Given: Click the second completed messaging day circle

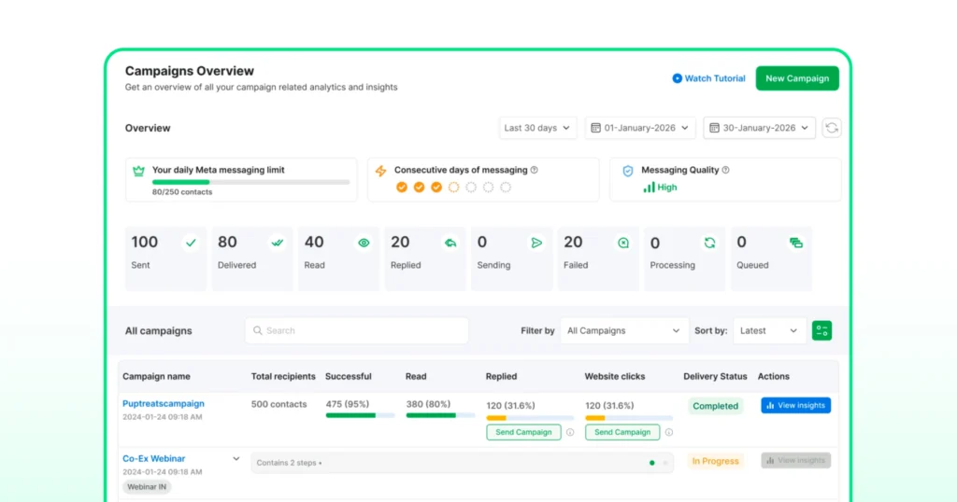Looking at the screenshot, I should 419,187.
